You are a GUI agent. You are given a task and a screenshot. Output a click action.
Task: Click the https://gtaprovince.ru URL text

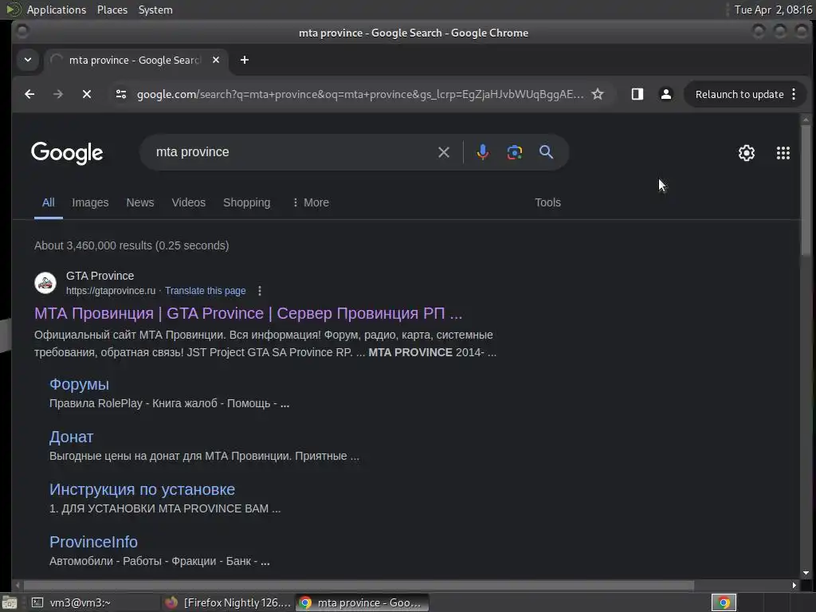[x=111, y=291]
